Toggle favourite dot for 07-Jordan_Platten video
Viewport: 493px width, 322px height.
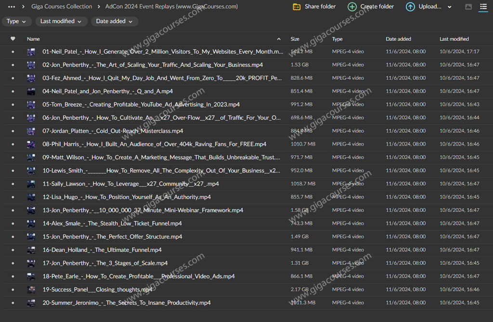pos(13,131)
